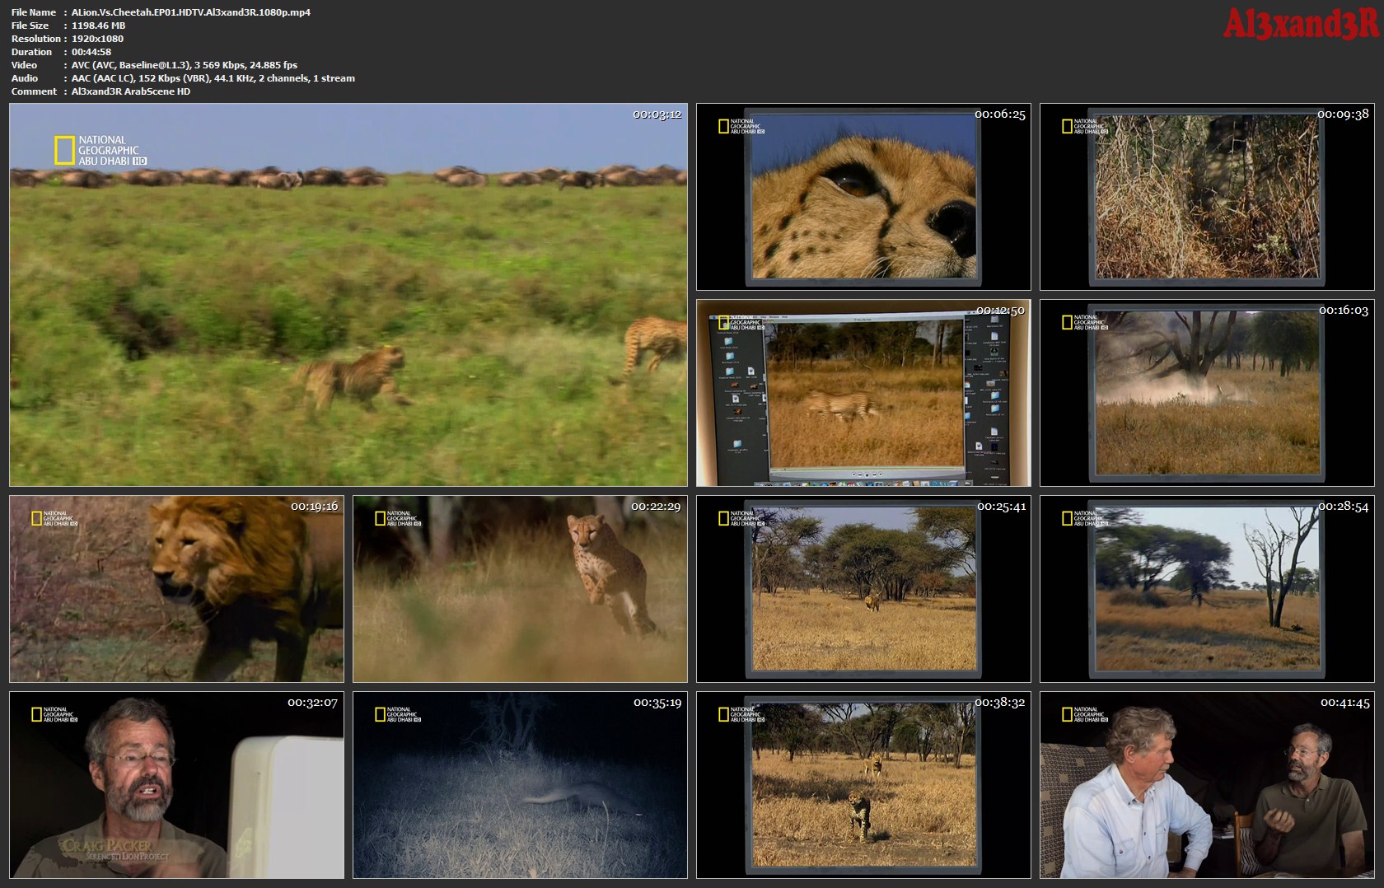Open the two men talking thumbnail at 00:41:45
1384x888 pixels.
(1207, 784)
